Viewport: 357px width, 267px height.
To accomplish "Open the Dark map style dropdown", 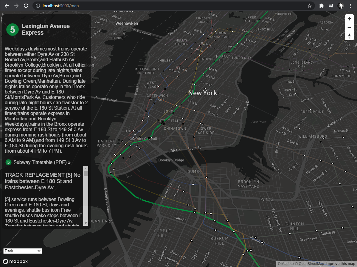I will coord(23,251).
